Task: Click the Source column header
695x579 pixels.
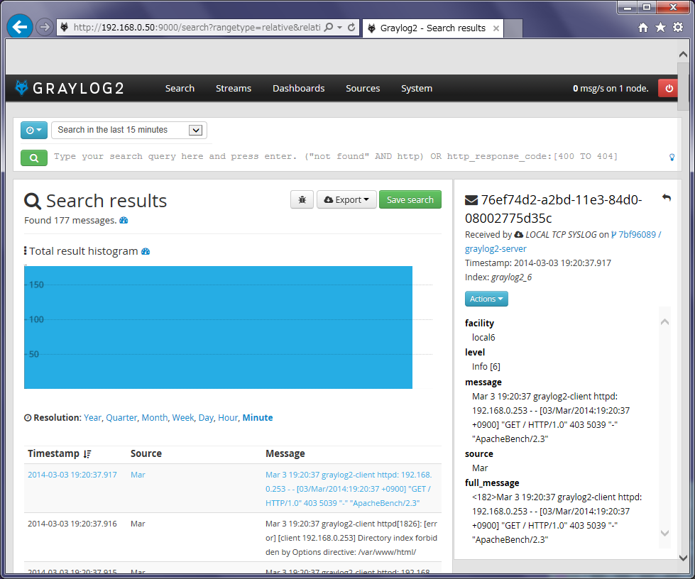Action: (x=146, y=453)
